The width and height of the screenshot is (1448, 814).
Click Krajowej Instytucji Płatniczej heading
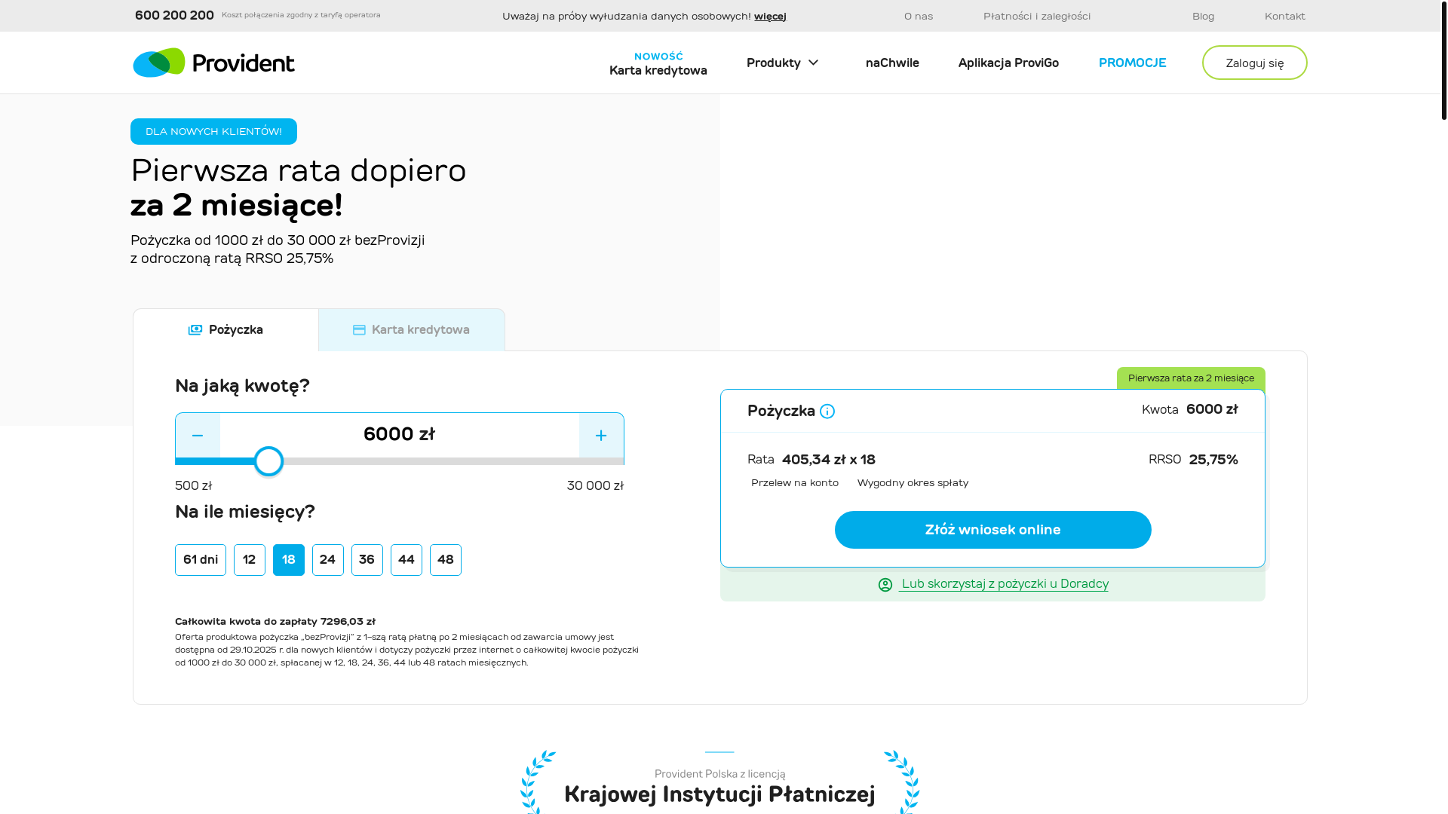(x=719, y=794)
